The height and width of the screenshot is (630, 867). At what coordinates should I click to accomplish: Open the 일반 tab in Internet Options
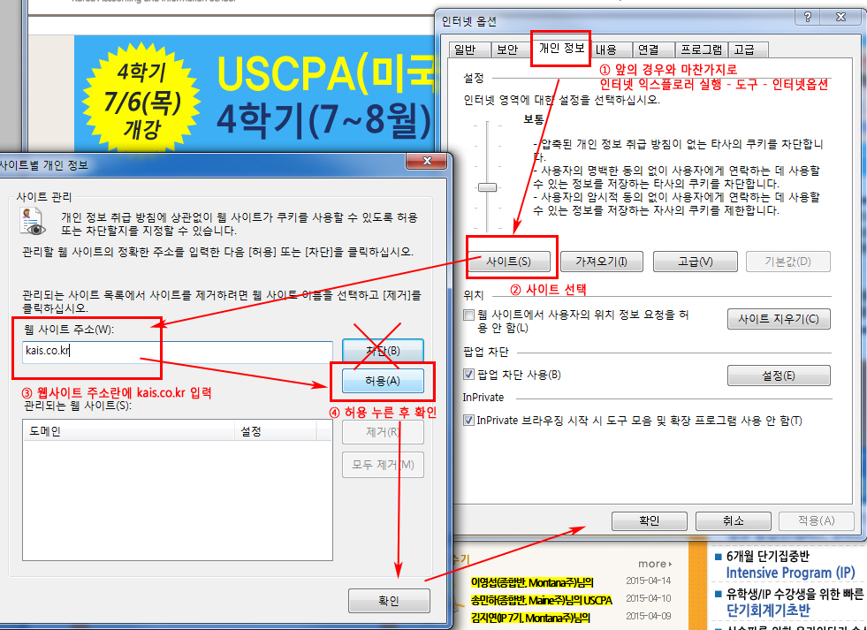tap(469, 49)
